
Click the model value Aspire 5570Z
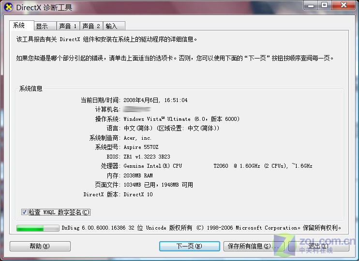click(141, 147)
